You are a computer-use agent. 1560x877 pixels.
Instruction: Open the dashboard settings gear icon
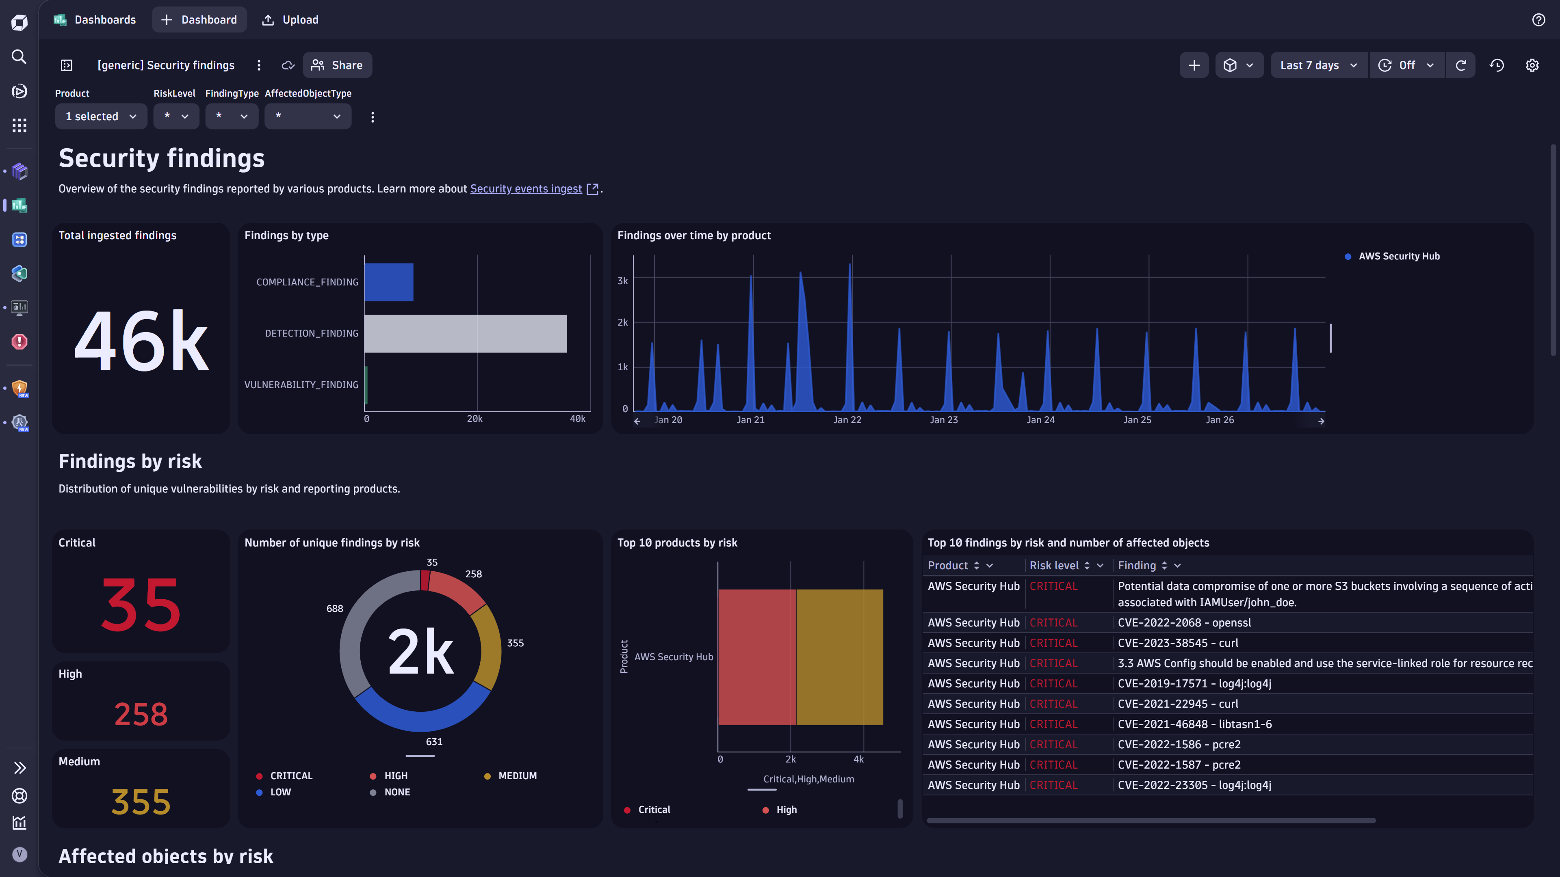pyautogui.click(x=1532, y=65)
